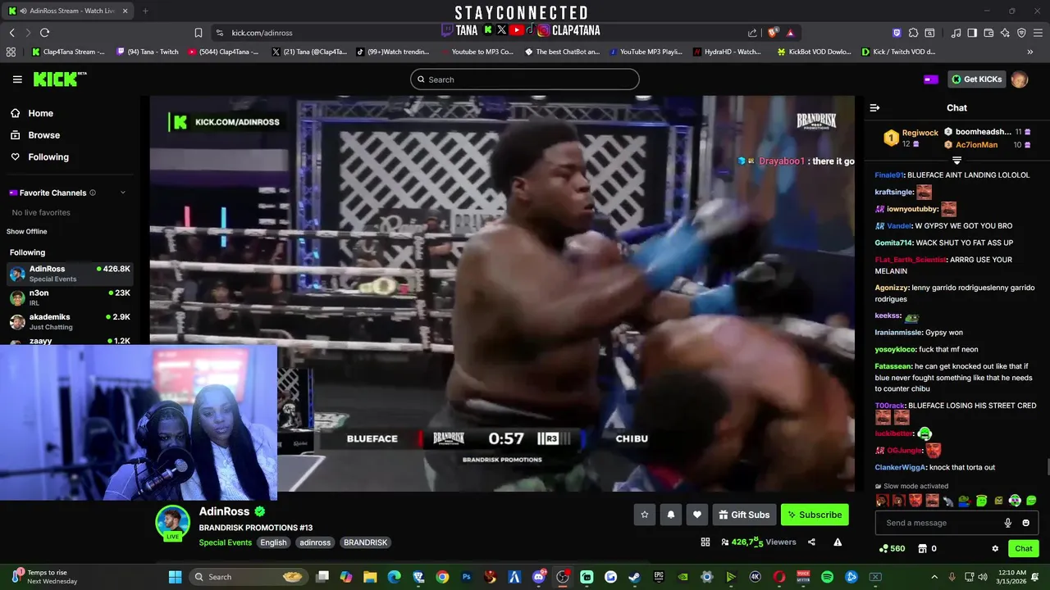Follow with the heart icon button
The height and width of the screenshot is (590, 1050).
click(697, 515)
